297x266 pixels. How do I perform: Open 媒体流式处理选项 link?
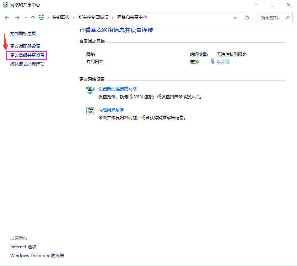click(27, 64)
